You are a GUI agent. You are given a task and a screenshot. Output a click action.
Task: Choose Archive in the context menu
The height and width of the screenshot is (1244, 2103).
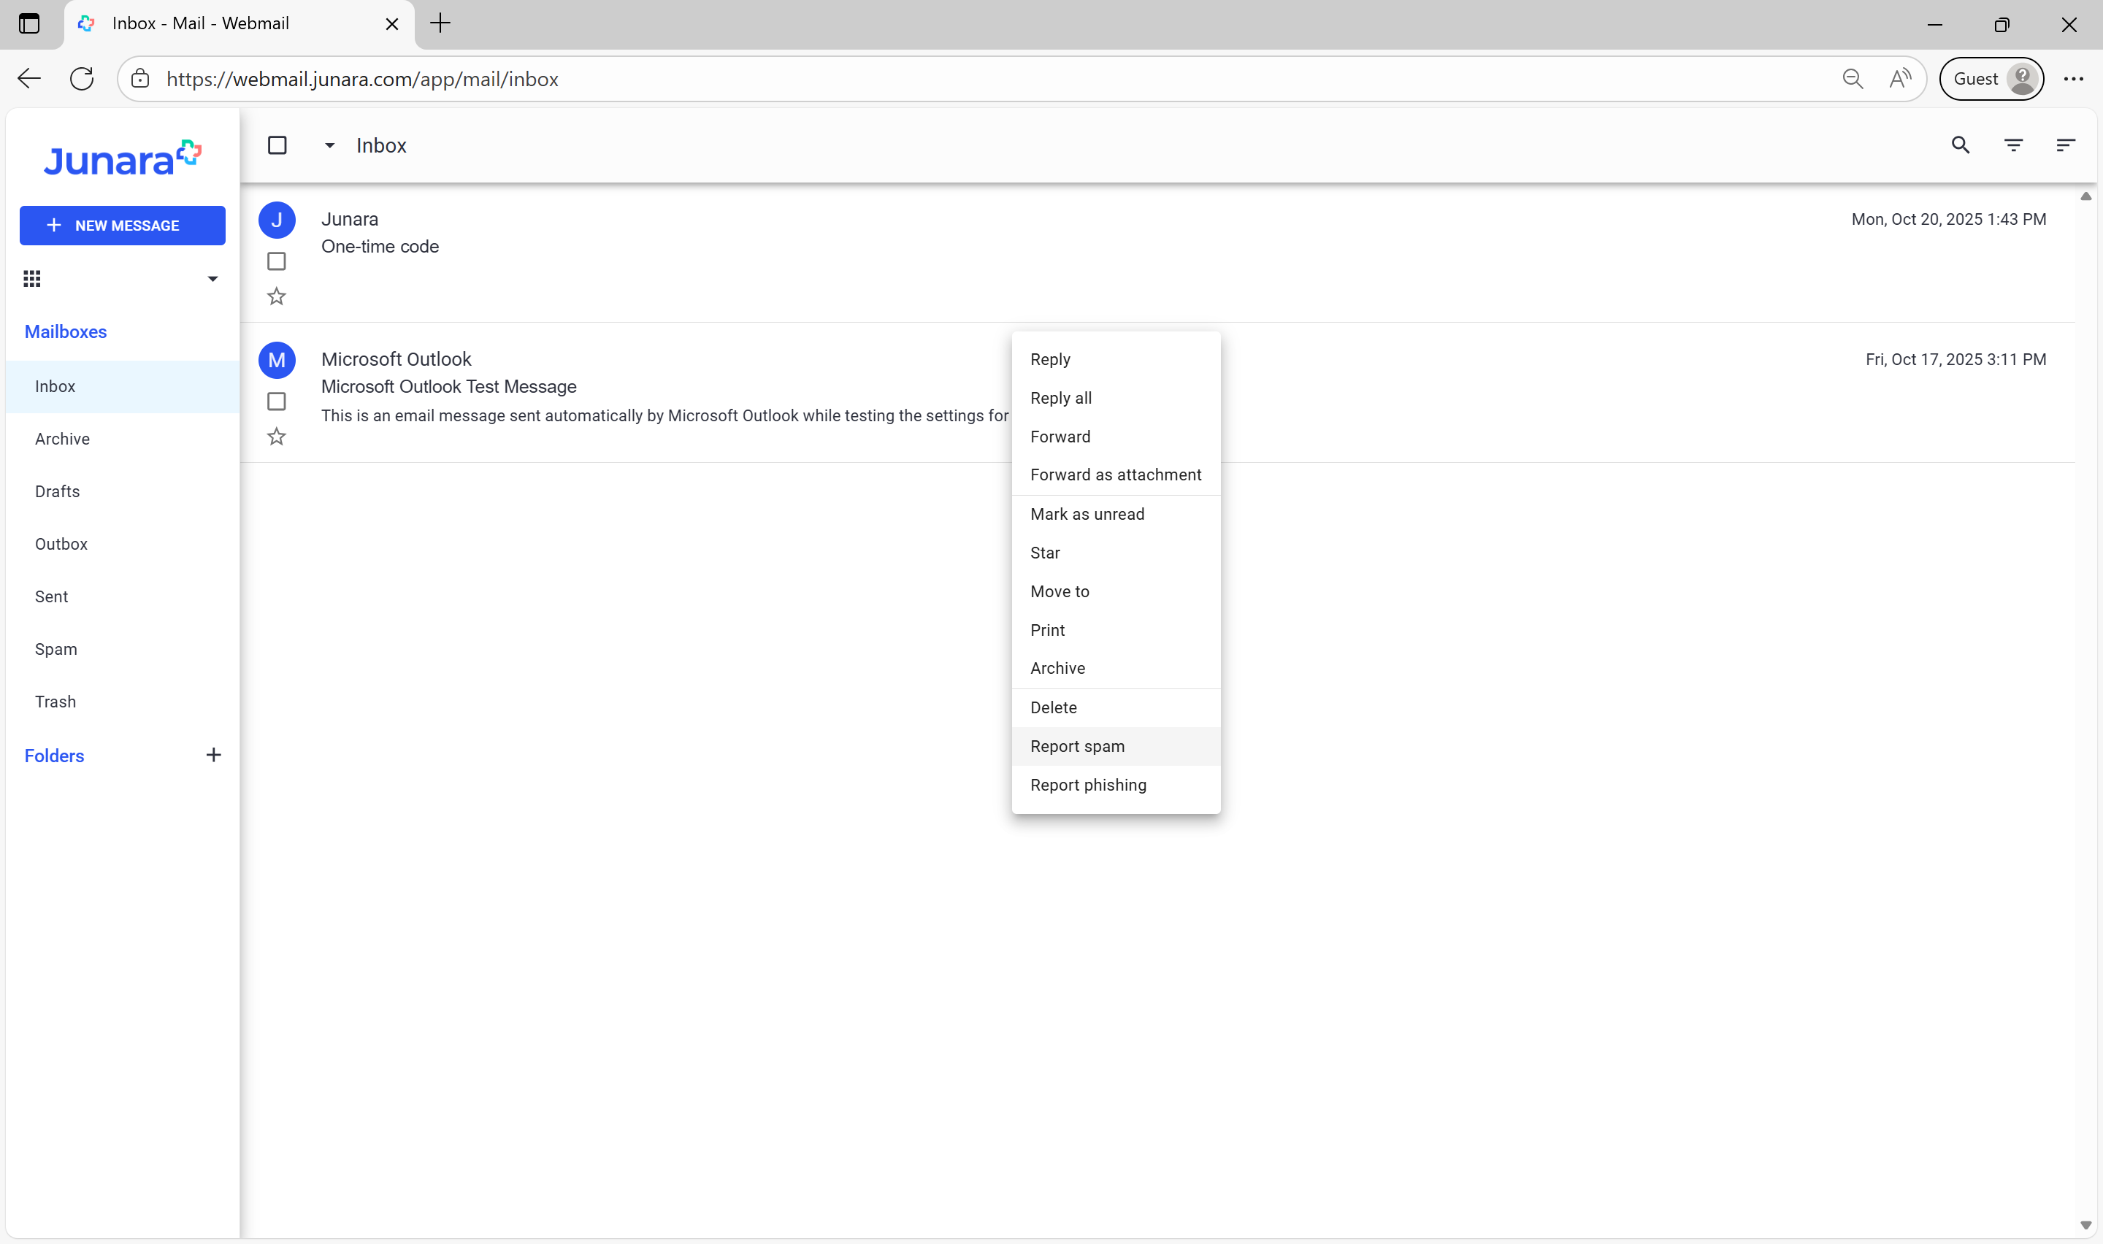[x=1116, y=668]
